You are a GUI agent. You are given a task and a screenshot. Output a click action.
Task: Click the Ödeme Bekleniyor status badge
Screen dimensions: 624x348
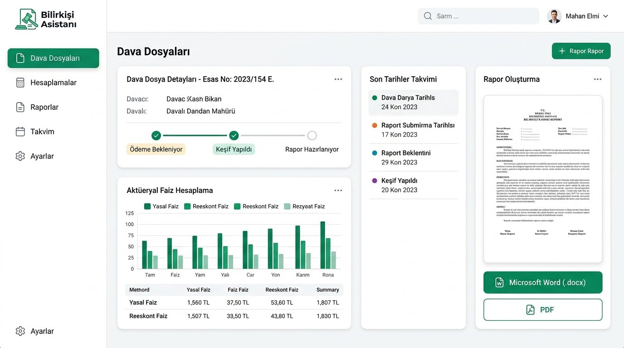click(x=156, y=149)
